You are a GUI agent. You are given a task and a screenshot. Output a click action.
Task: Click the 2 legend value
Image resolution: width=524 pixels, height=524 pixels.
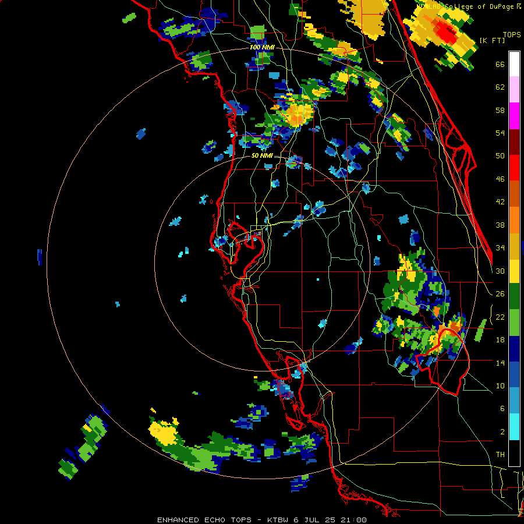(502, 432)
